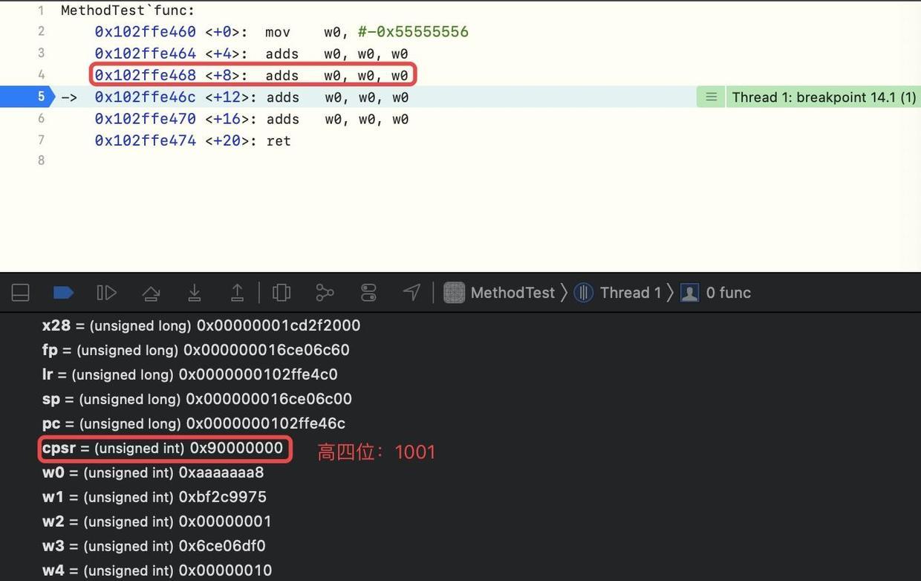Select 0 func stack frame
Viewport: 921px width, 581px height.
pos(716,293)
